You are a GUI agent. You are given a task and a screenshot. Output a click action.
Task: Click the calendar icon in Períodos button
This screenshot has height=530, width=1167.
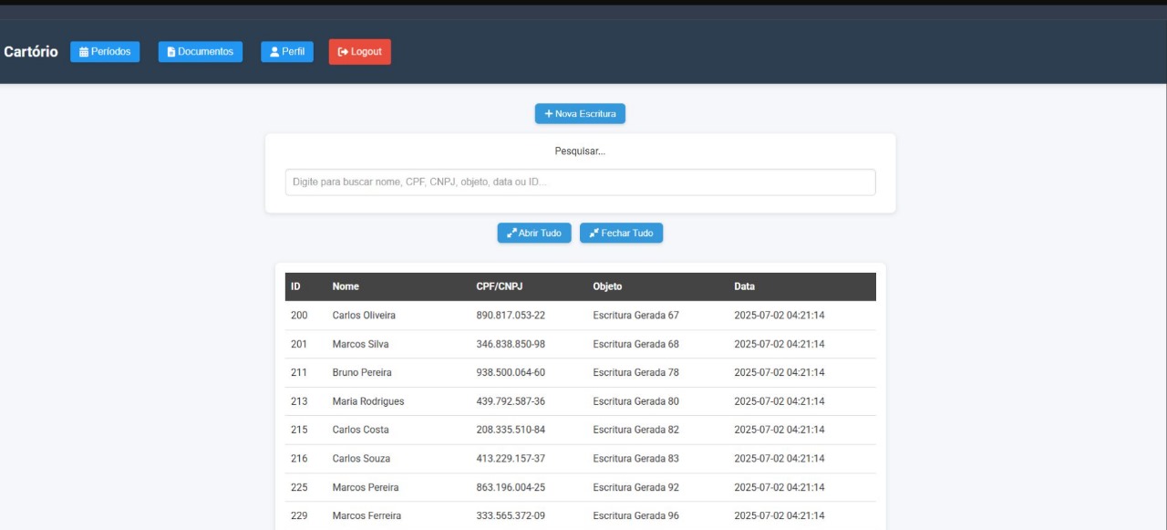pyautogui.click(x=84, y=52)
